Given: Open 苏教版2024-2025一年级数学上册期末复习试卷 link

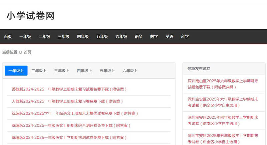Looking at the screenshot, I should (69, 89).
